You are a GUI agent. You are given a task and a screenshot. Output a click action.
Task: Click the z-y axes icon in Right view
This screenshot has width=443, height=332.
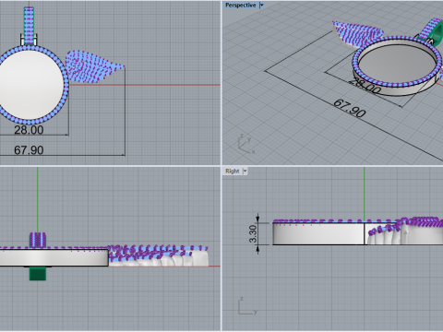(x=247, y=306)
